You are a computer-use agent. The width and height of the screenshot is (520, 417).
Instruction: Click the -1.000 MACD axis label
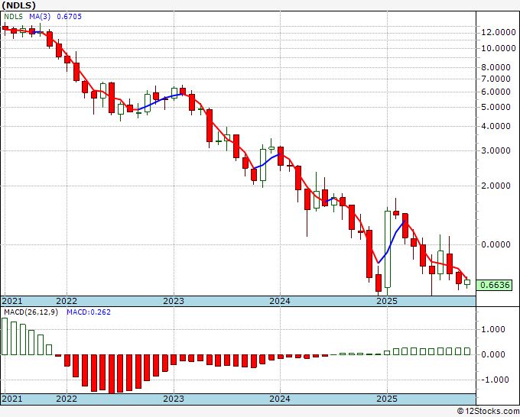pyautogui.click(x=493, y=380)
